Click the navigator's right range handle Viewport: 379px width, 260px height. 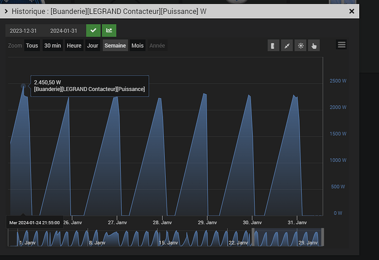click(322, 238)
